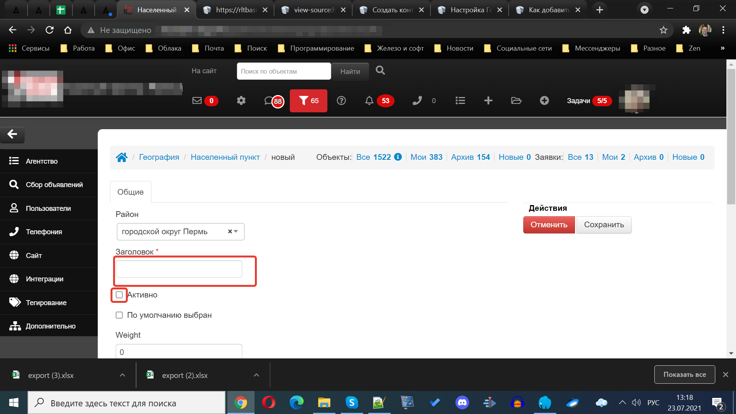Click the magnifier search icon beside Найти
736x414 pixels.
pos(380,71)
